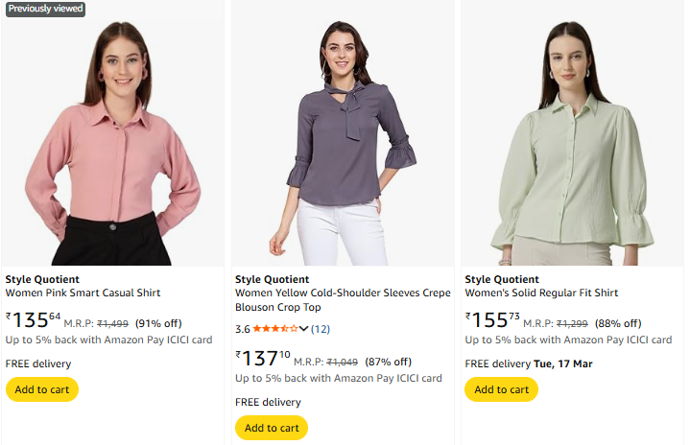Click Style Quotient brand above green shirt
This screenshot has height=445, width=690.
[x=502, y=279]
